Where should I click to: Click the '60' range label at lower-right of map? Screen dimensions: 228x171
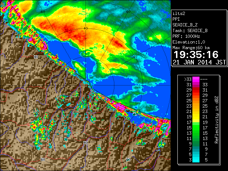(x=128, y=159)
